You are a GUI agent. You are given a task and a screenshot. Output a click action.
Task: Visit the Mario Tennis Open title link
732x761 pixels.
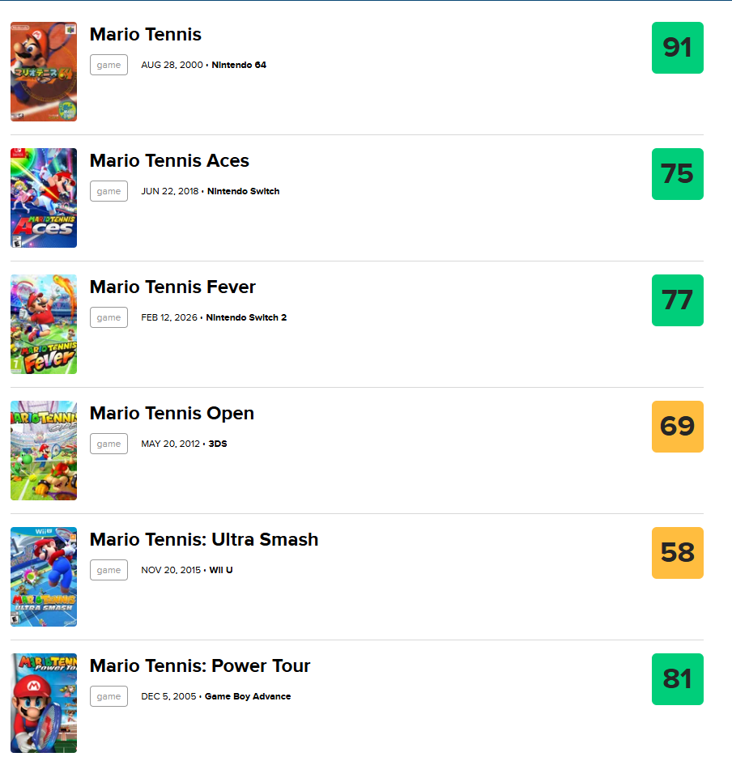[172, 413]
